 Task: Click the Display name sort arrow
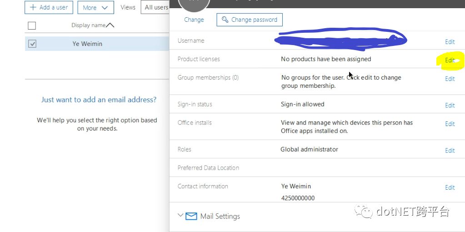point(110,25)
